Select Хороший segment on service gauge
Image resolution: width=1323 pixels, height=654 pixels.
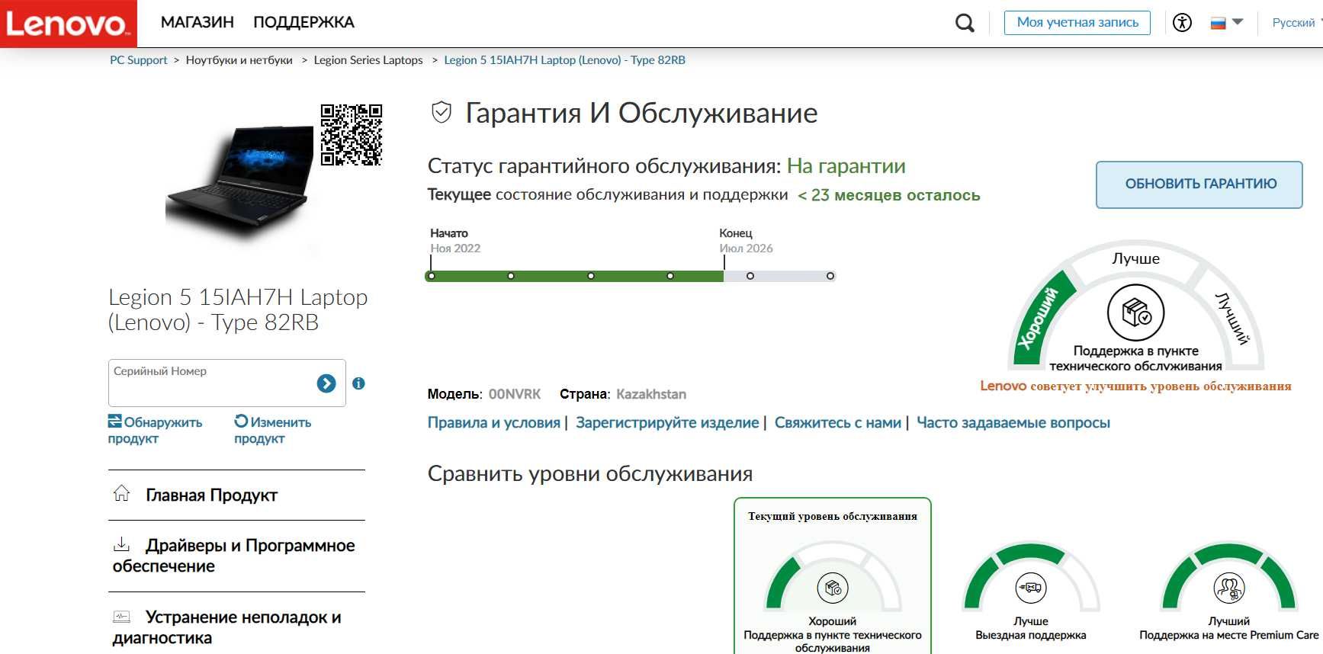pos(1042,318)
